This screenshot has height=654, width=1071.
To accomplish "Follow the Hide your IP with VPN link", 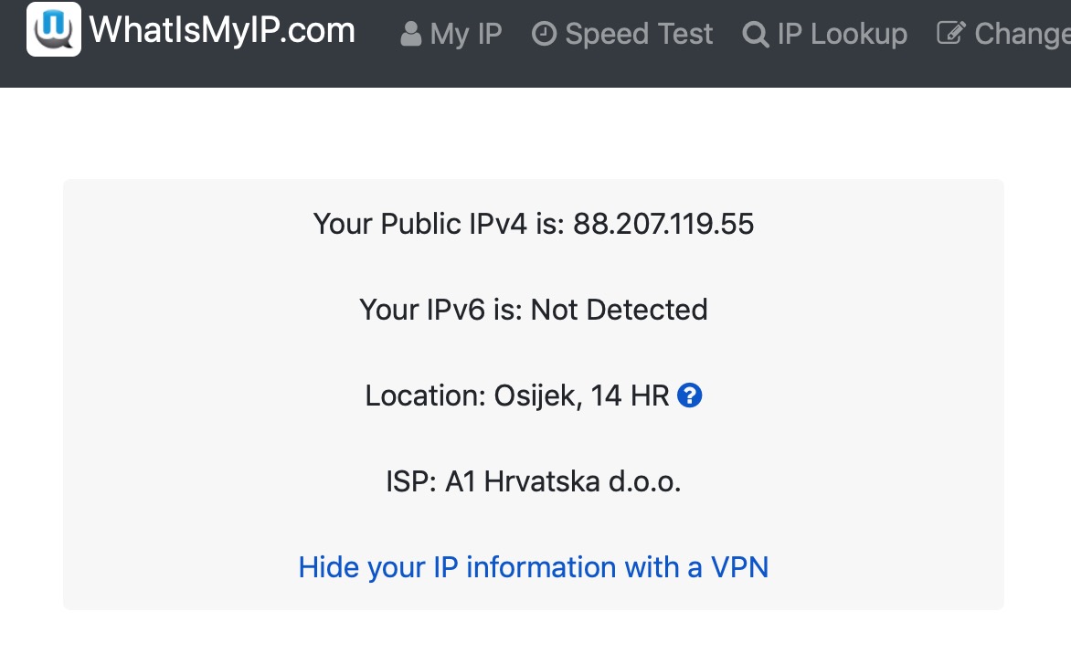I will pos(533,567).
